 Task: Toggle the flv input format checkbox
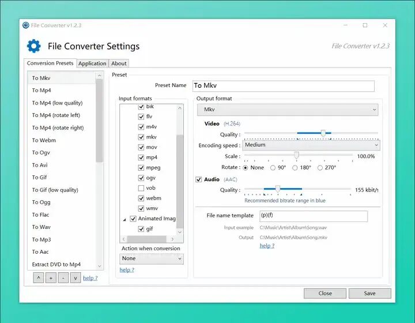pos(141,117)
